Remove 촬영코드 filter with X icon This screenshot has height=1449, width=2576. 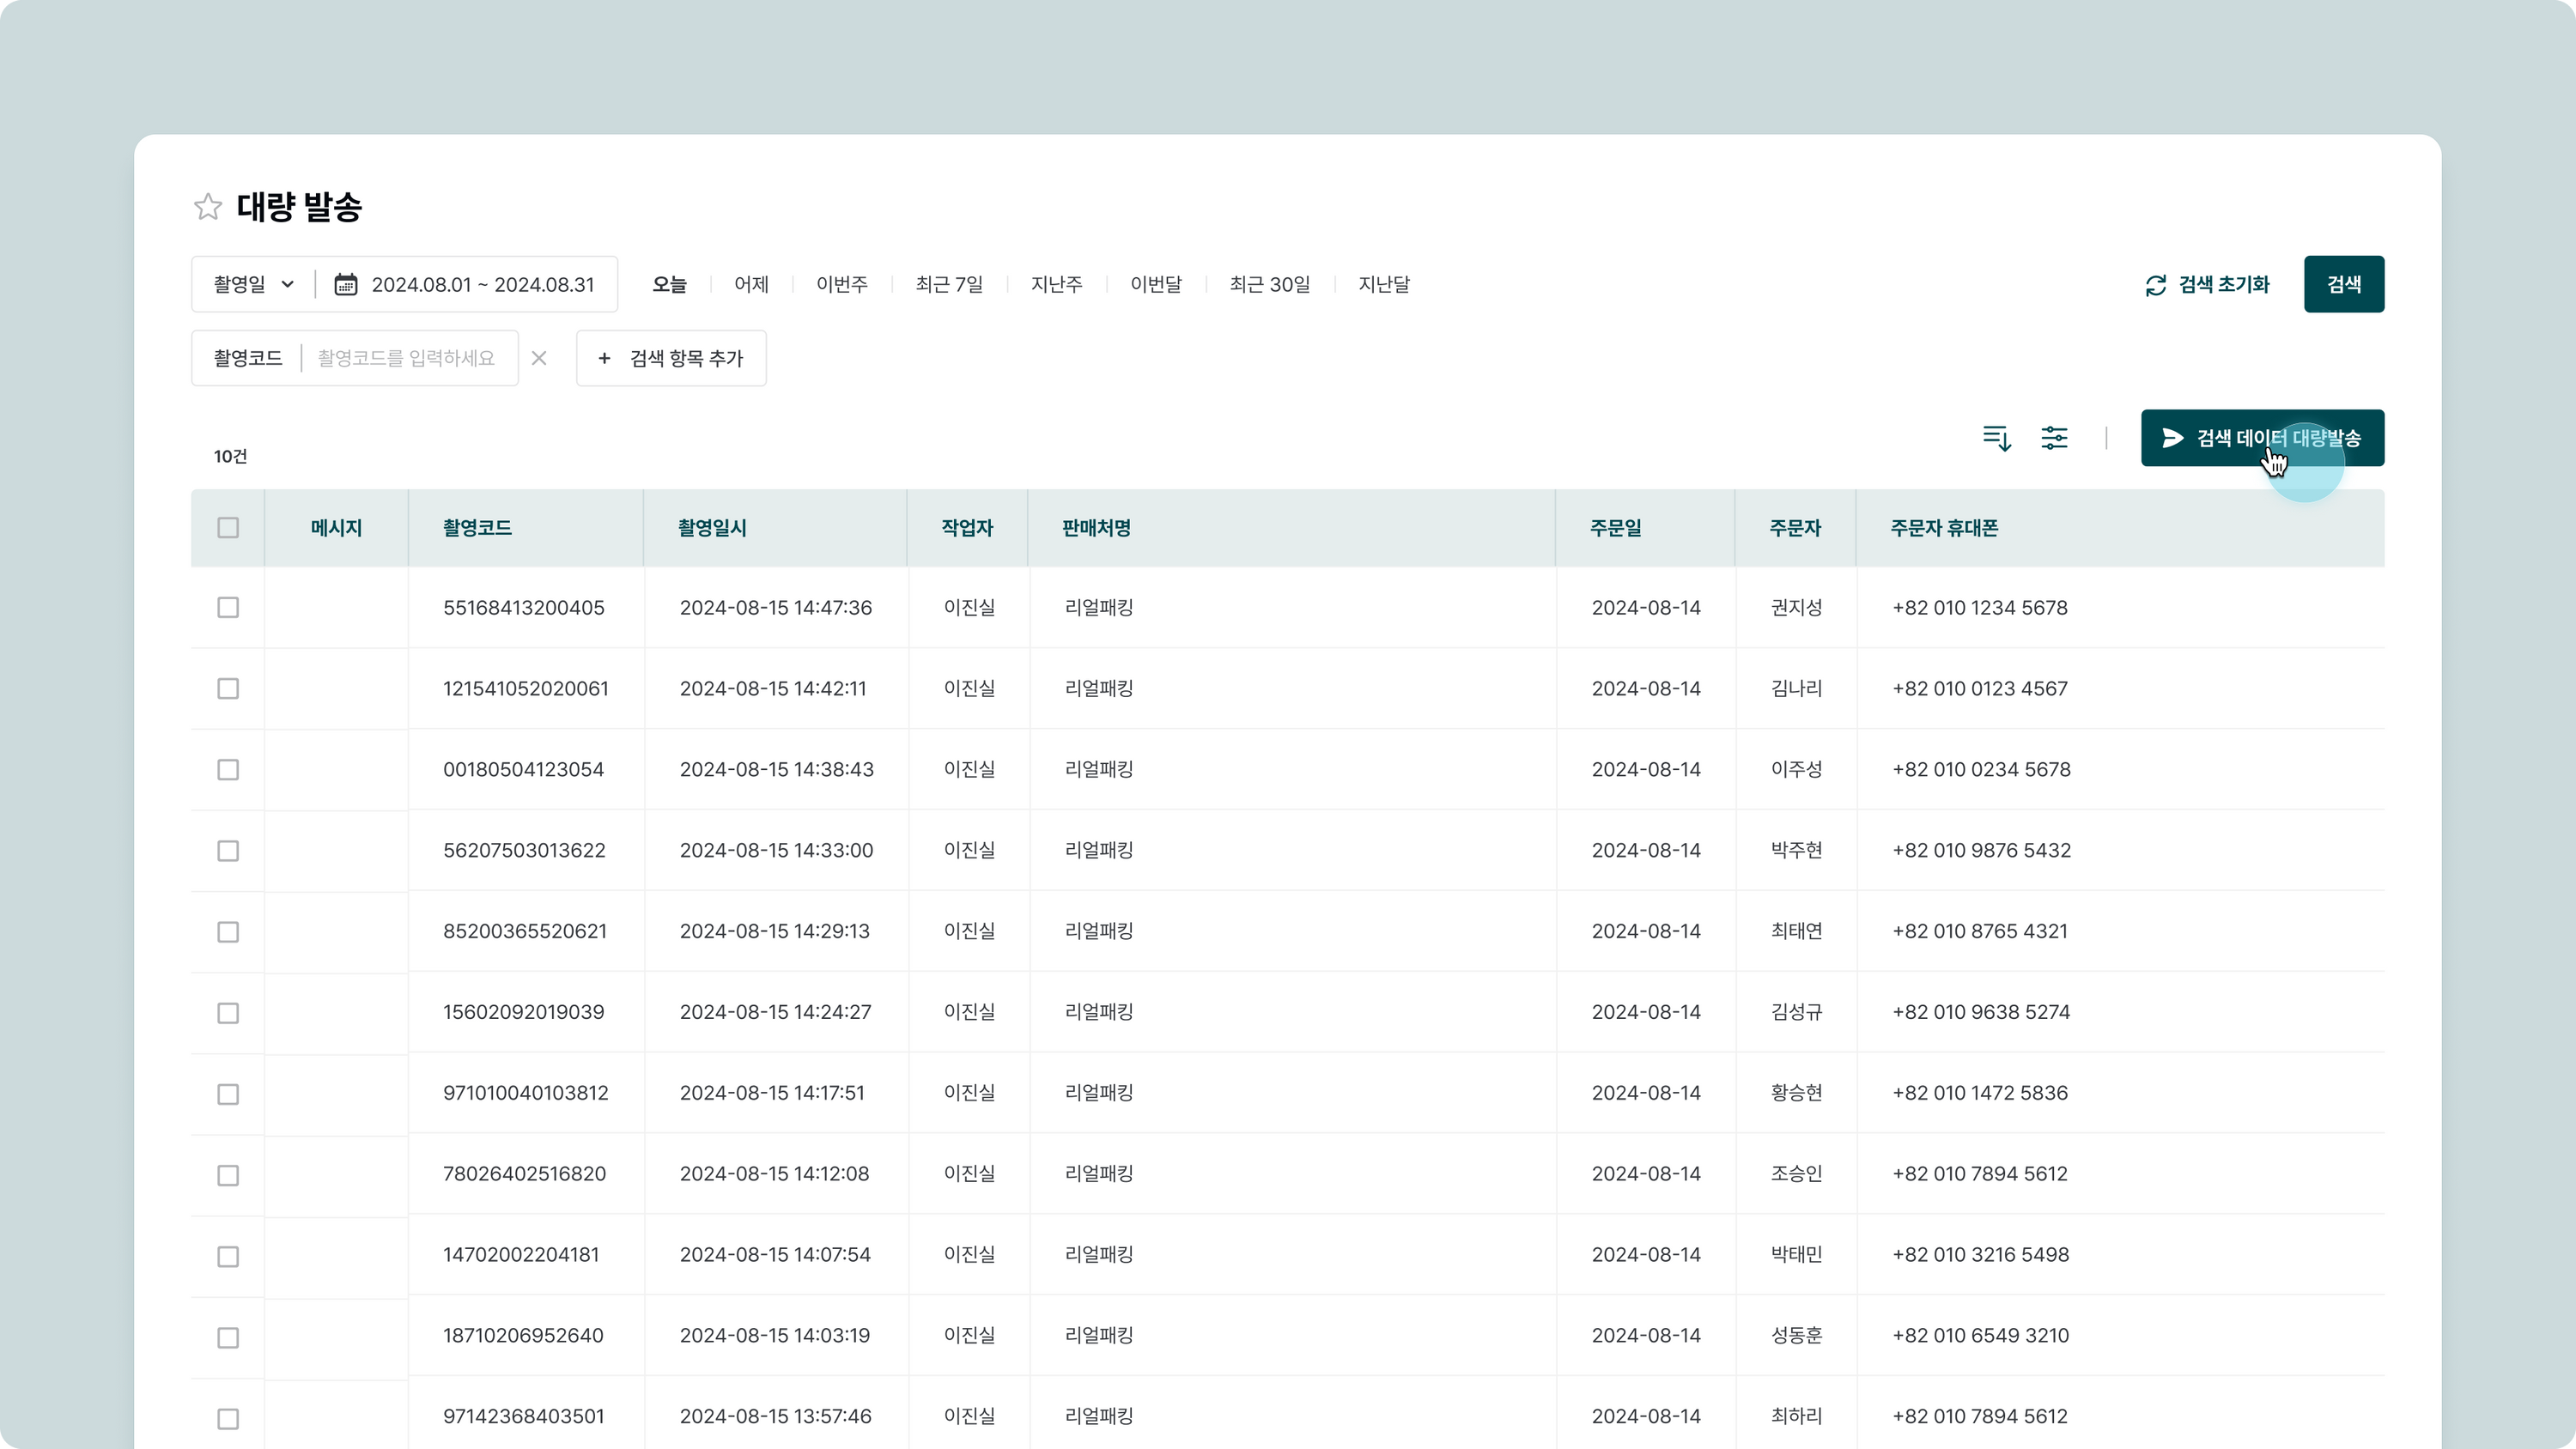539,358
